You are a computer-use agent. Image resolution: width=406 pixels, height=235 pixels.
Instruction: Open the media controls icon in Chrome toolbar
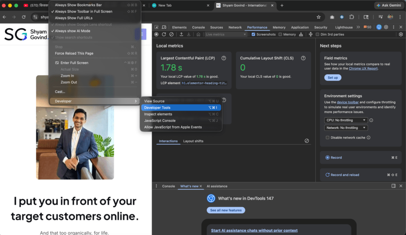point(380,17)
